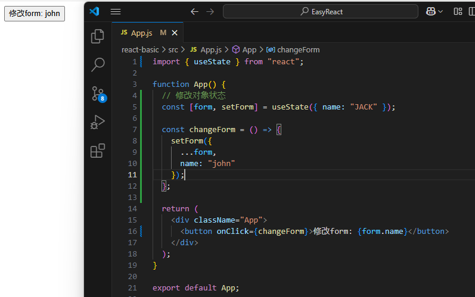Open Source Control view with 8 changes
475x297 pixels.
(x=97, y=93)
